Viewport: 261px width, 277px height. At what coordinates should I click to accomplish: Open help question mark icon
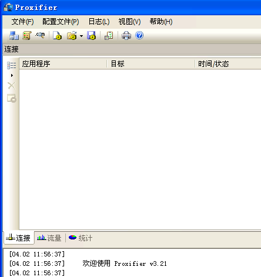(x=139, y=35)
